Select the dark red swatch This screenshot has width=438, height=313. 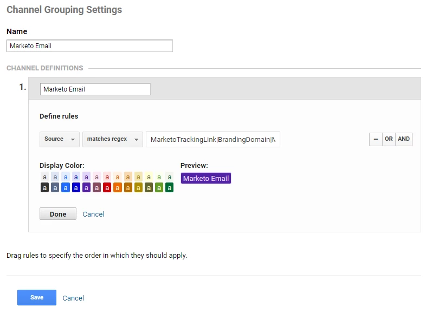[x=107, y=188]
